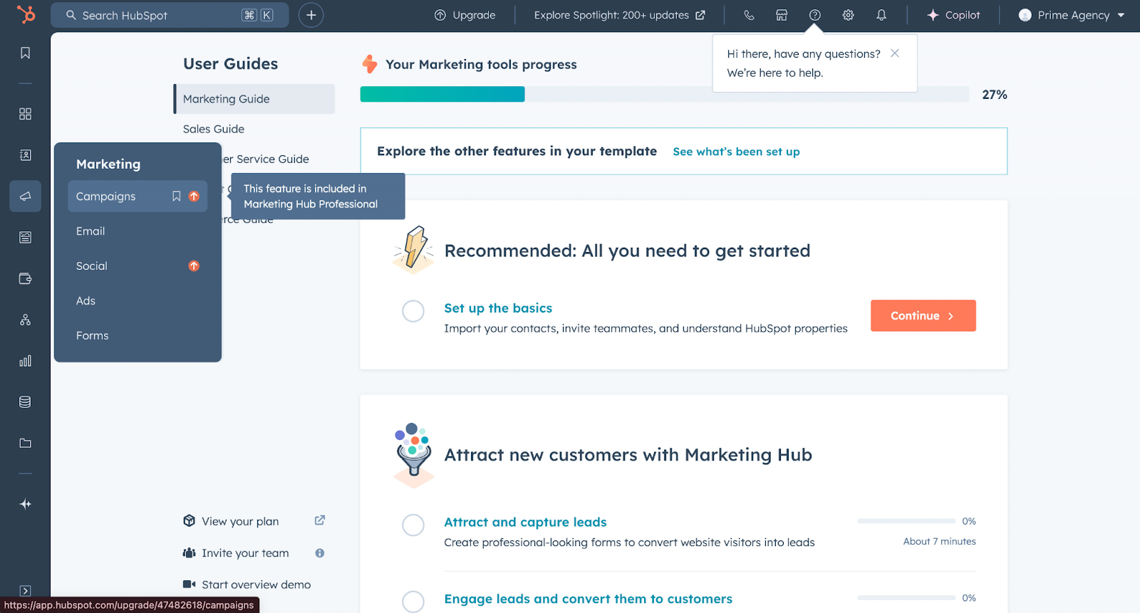Open Copilot assistant
The height and width of the screenshot is (613, 1140).
(953, 15)
